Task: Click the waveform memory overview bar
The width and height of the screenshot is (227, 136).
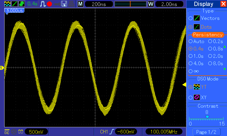Action: point(131,4)
